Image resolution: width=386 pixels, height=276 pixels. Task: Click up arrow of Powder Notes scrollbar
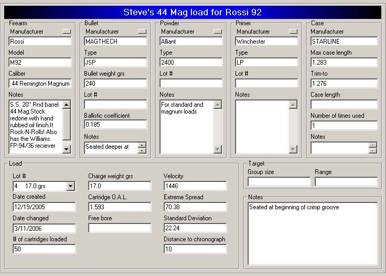pyautogui.click(x=218, y=105)
